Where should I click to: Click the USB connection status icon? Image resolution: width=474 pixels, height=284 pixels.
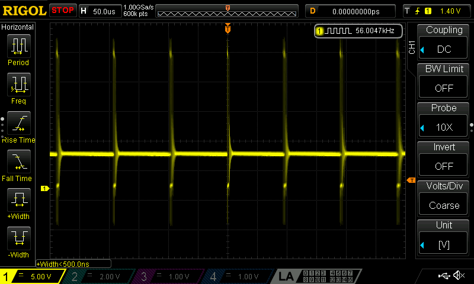point(443,276)
